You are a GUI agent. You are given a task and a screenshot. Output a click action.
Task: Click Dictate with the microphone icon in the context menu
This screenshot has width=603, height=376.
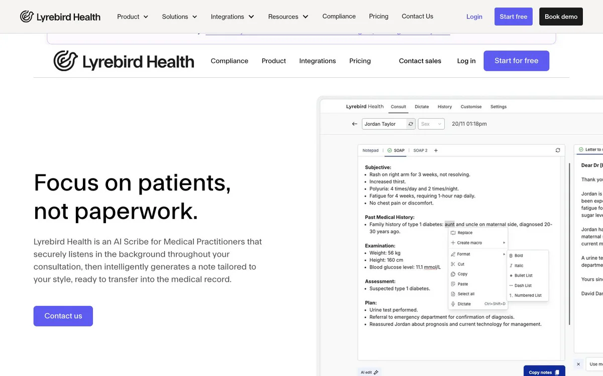478,304
